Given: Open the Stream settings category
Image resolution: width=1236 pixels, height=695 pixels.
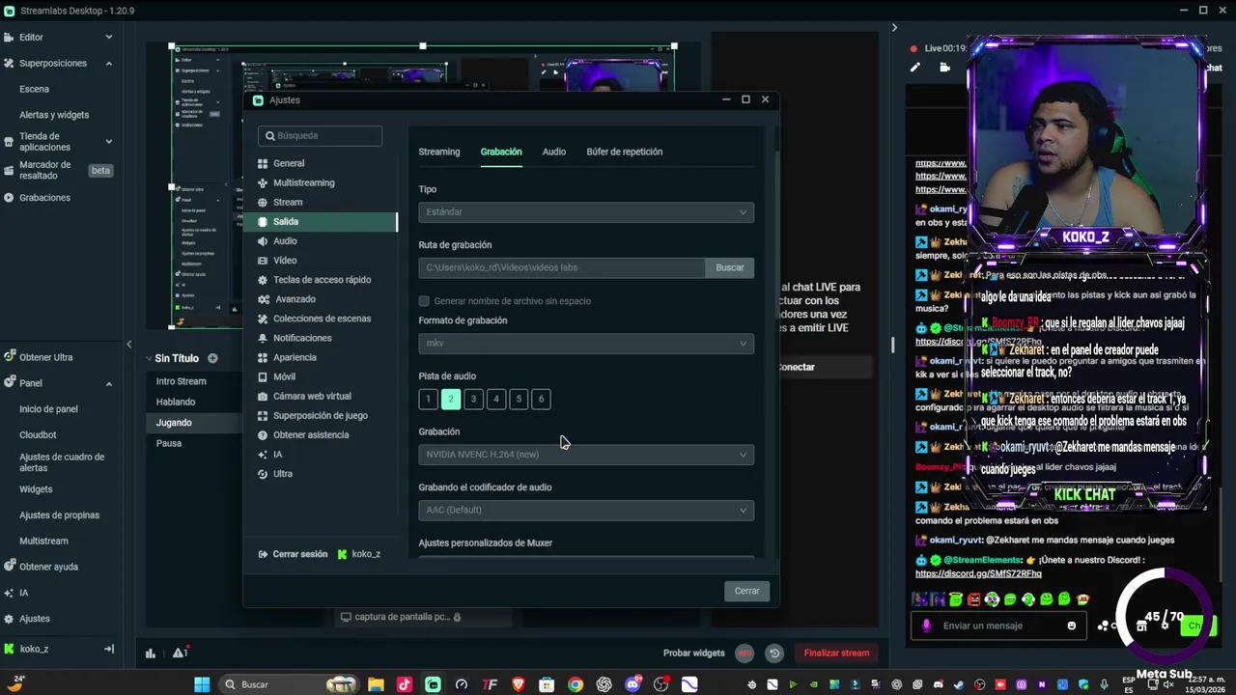Looking at the screenshot, I should [x=287, y=202].
